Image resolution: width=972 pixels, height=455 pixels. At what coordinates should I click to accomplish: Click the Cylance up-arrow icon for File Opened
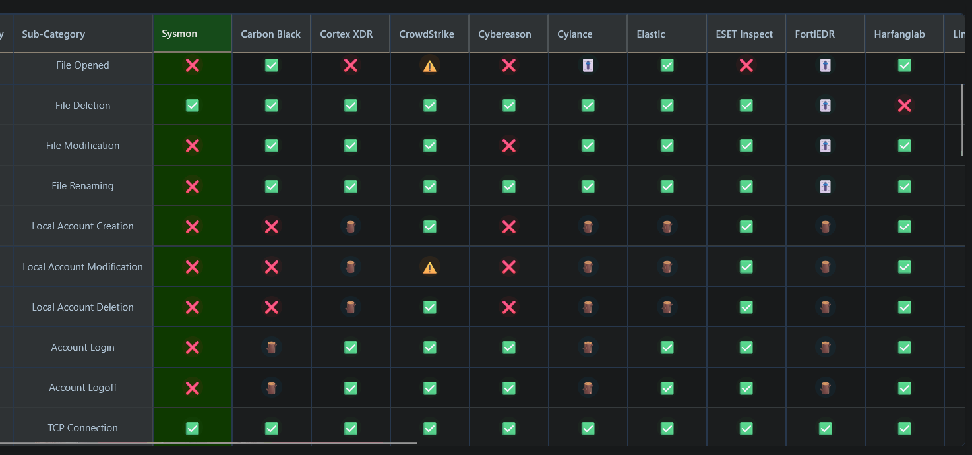pyautogui.click(x=588, y=65)
